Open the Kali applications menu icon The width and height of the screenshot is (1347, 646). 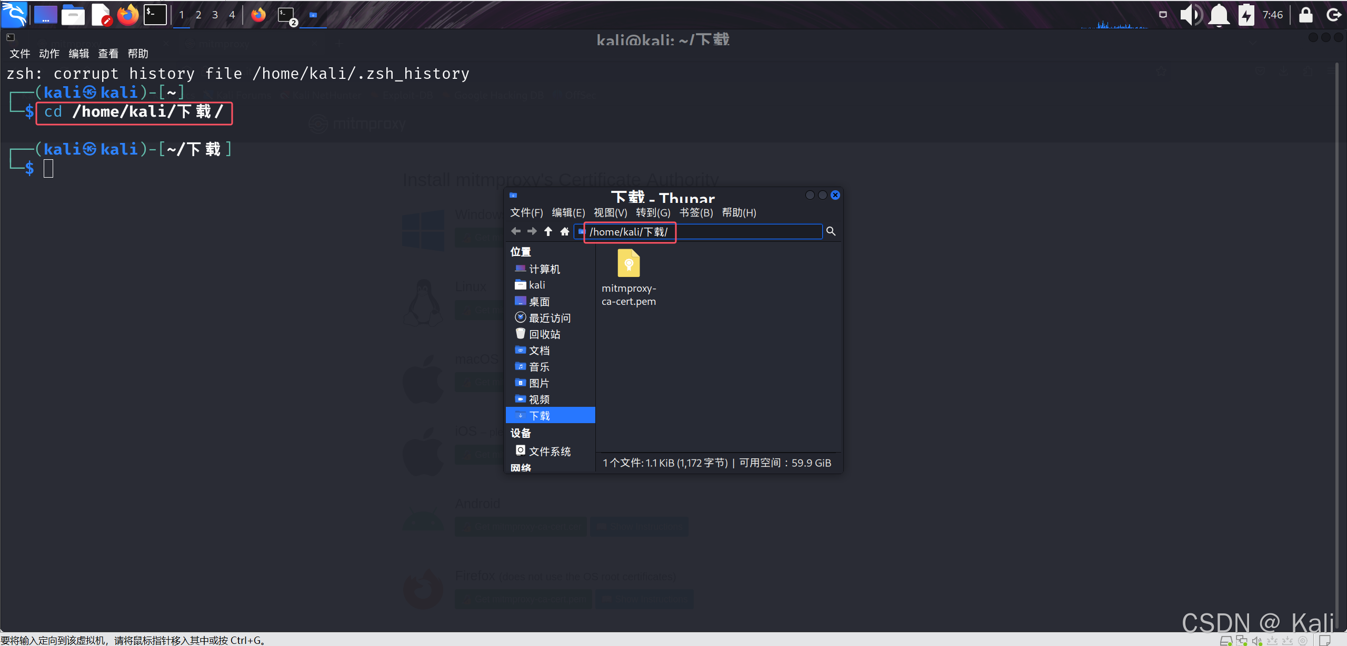pos(14,15)
